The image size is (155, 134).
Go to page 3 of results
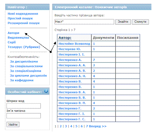click(x=66, y=126)
